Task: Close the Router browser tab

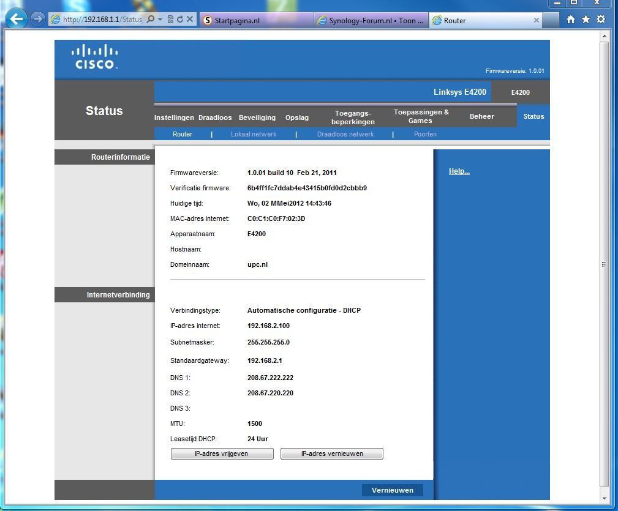Action: click(536, 20)
